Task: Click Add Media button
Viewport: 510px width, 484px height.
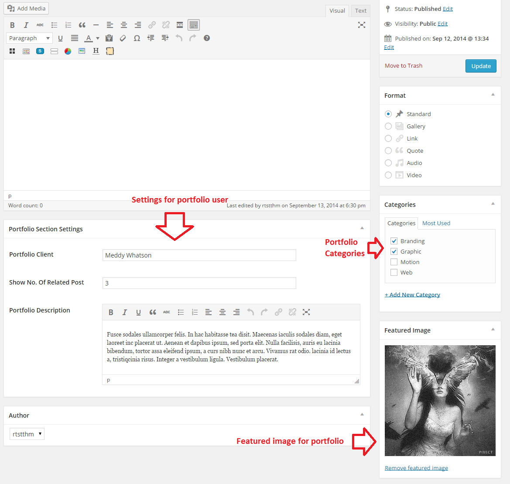Action: pyautogui.click(x=26, y=8)
